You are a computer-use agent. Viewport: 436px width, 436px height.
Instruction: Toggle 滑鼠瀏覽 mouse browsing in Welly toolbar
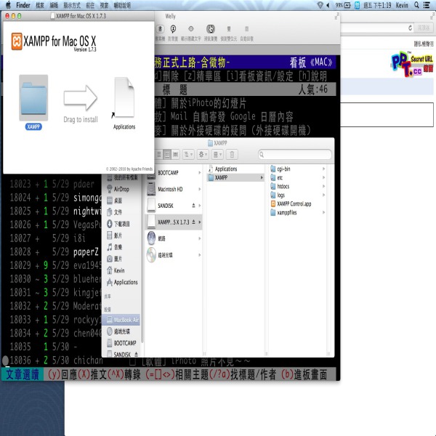pos(211,33)
